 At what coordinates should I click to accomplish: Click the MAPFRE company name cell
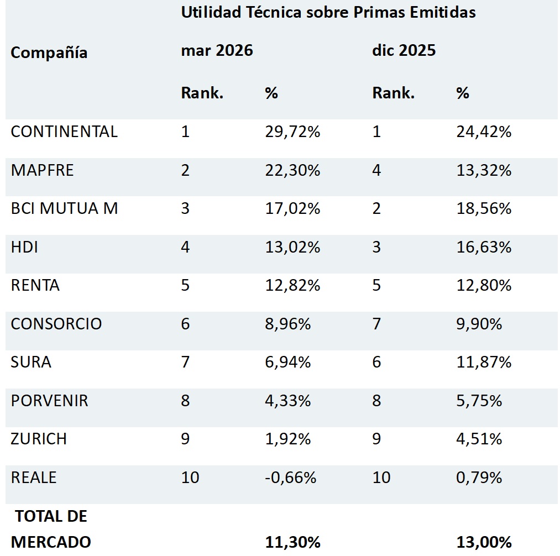[x=42, y=170]
